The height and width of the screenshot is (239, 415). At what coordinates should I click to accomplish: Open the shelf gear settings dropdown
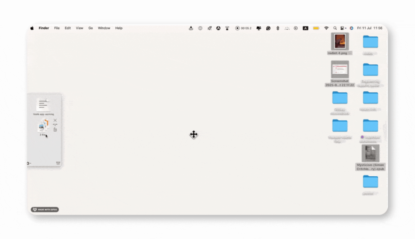pos(29,163)
